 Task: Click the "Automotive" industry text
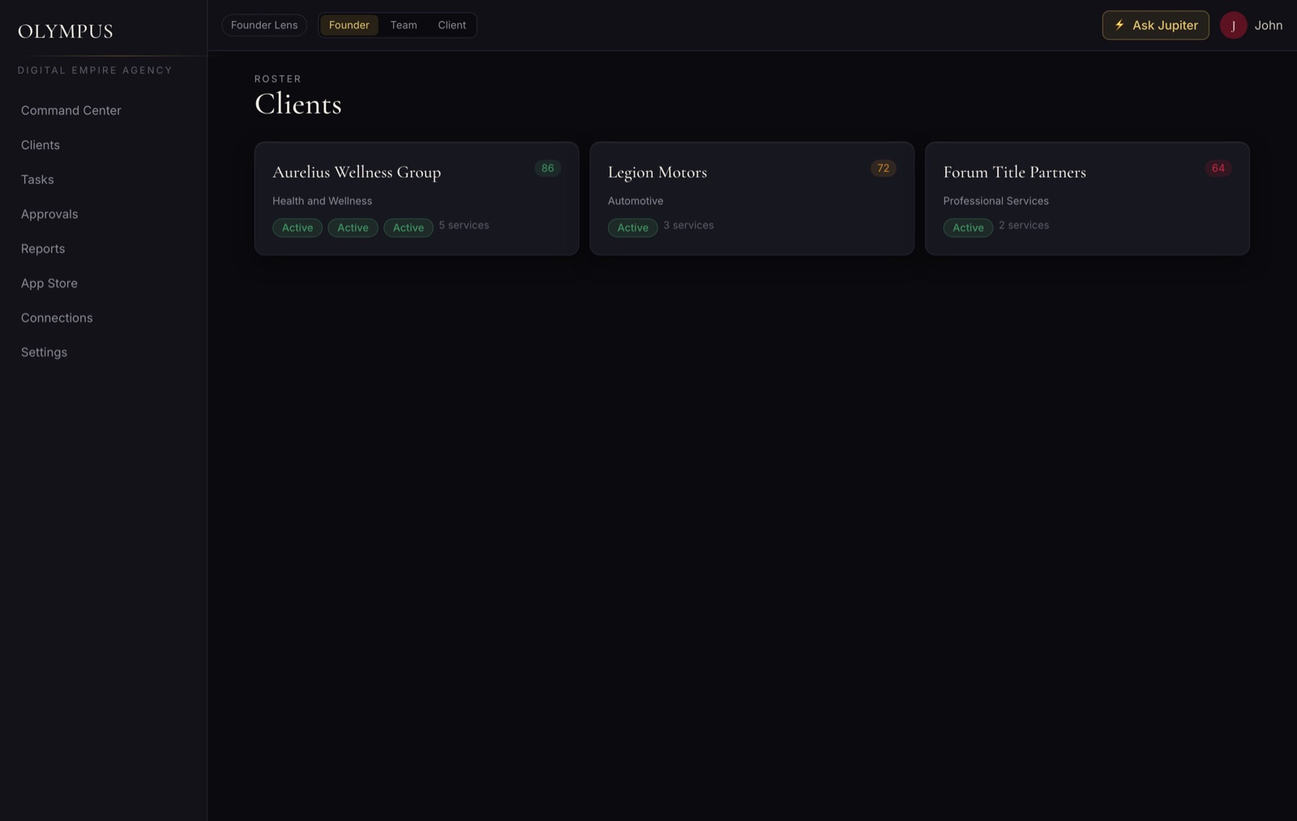[x=636, y=201]
